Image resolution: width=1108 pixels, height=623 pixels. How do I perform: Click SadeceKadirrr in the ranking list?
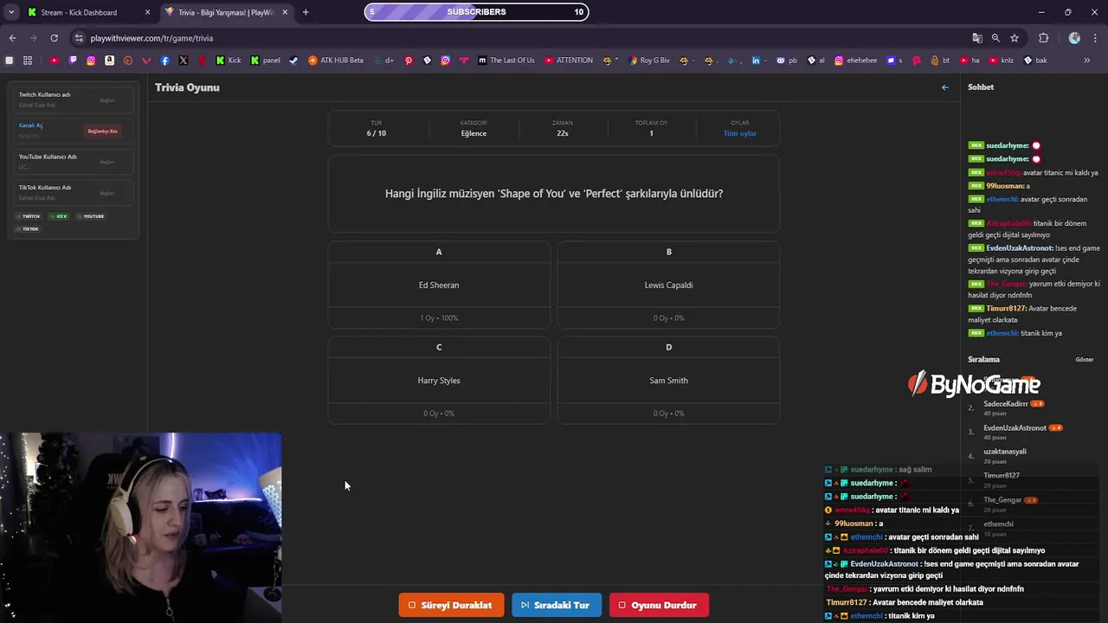pyautogui.click(x=1006, y=404)
